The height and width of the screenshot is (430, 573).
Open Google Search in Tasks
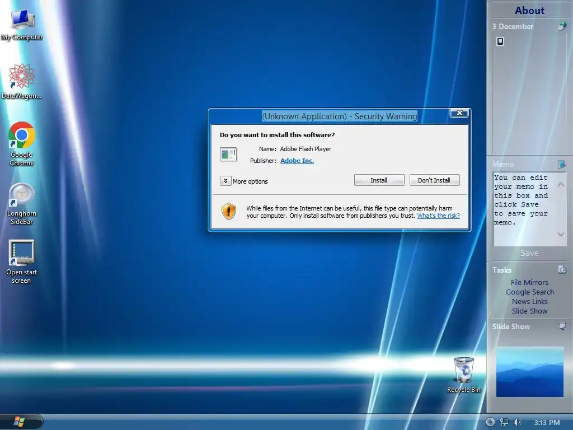(x=530, y=292)
